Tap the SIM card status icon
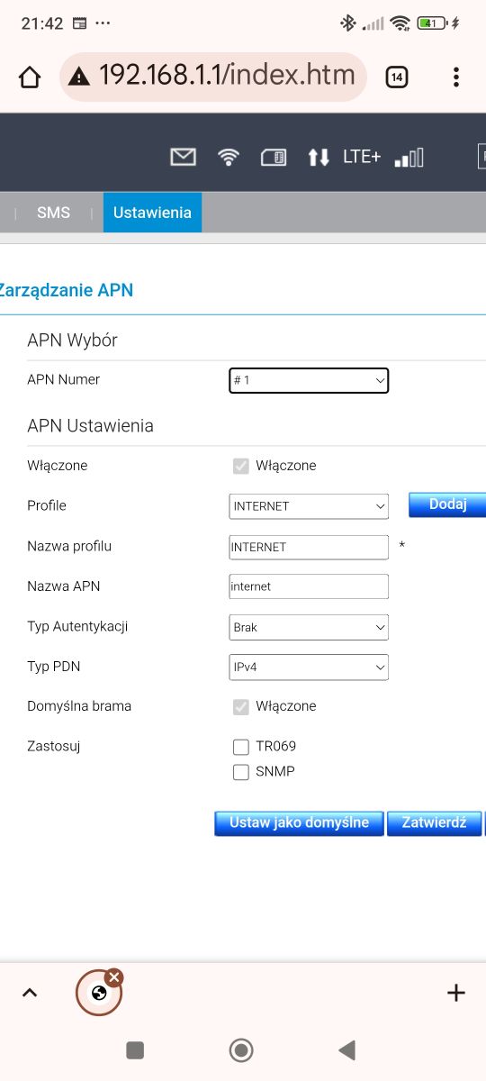Viewport: 486px width, 1081px height. click(274, 158)
